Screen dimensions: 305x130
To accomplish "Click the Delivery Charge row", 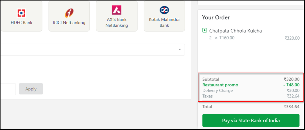I will pyautogui.click(x=251, y=90).
